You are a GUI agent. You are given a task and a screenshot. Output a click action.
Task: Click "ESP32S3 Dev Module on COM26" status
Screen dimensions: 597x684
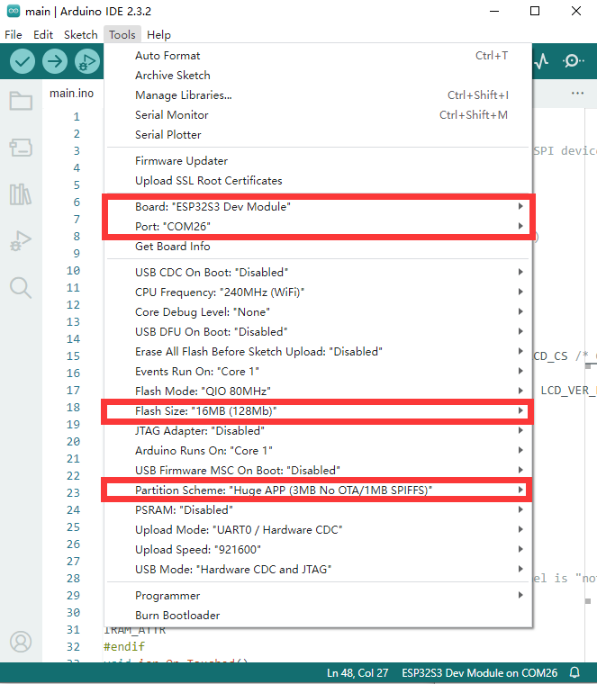click(x=479, y=672)
